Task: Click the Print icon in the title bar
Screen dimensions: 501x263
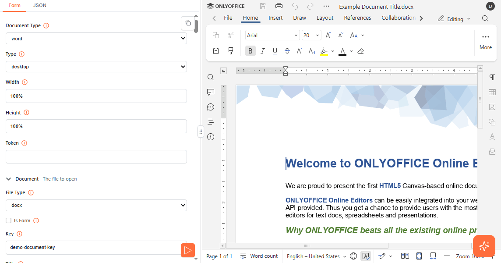Action: pyautogui.click(x=279, y=6)
